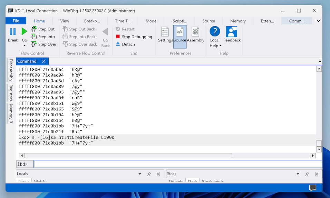Pin the Stack panel

(307, 174)
